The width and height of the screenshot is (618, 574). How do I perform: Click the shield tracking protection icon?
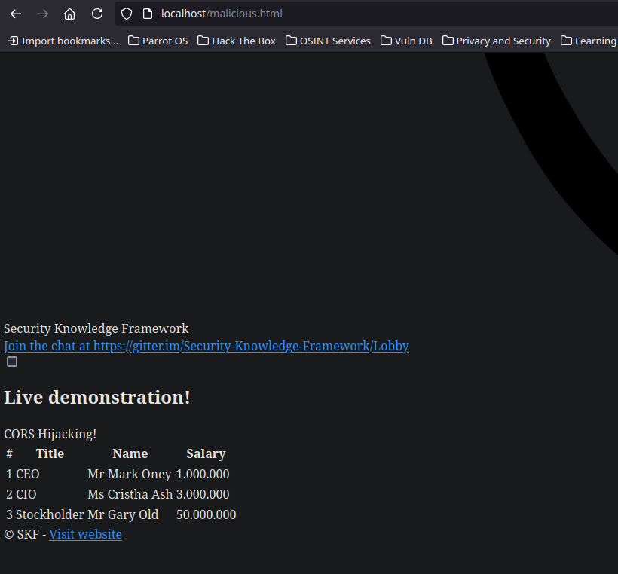tap(127, 14)
